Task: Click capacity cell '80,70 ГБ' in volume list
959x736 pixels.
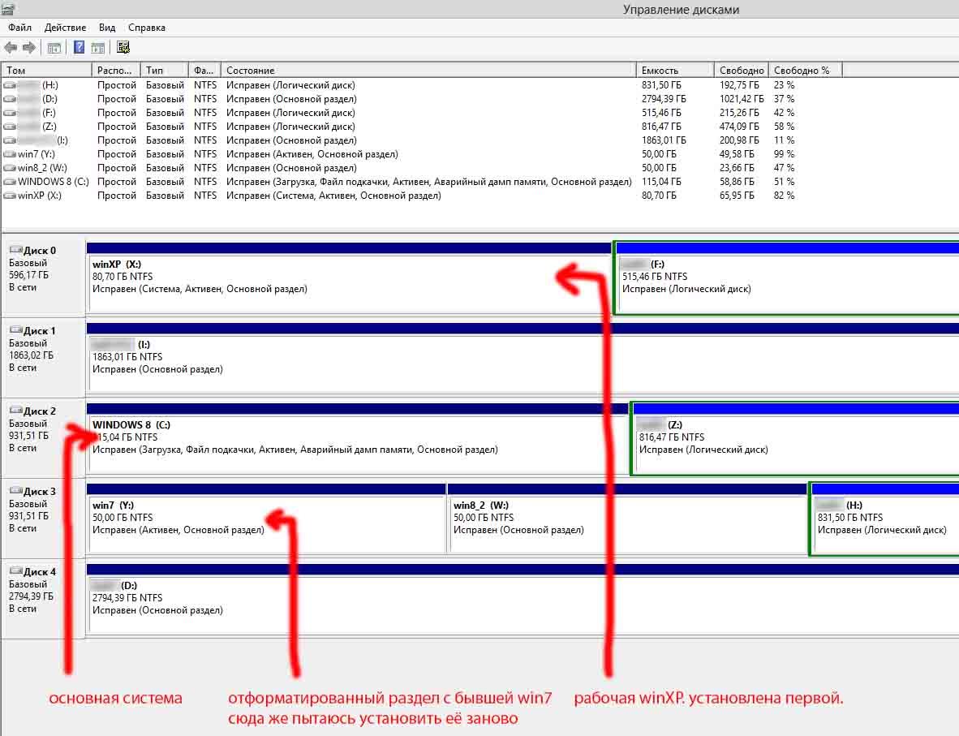Action: point(659,196)
